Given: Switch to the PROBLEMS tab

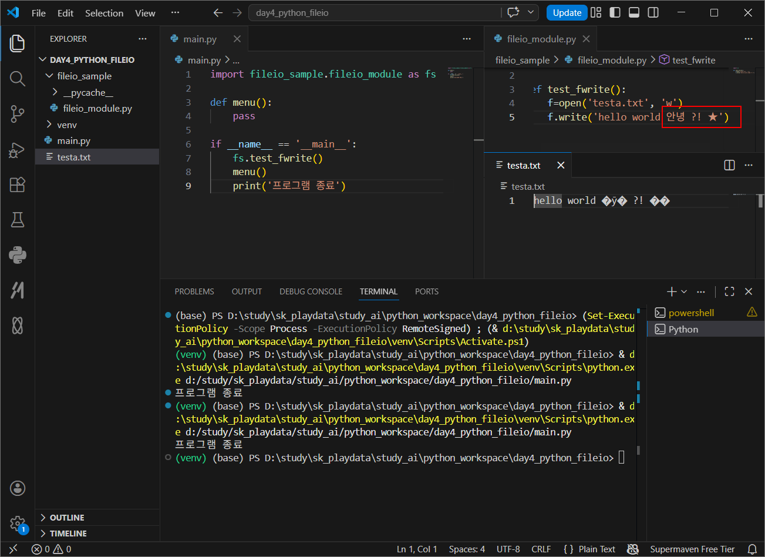Looking at the screenshot, I should point(194,291).
